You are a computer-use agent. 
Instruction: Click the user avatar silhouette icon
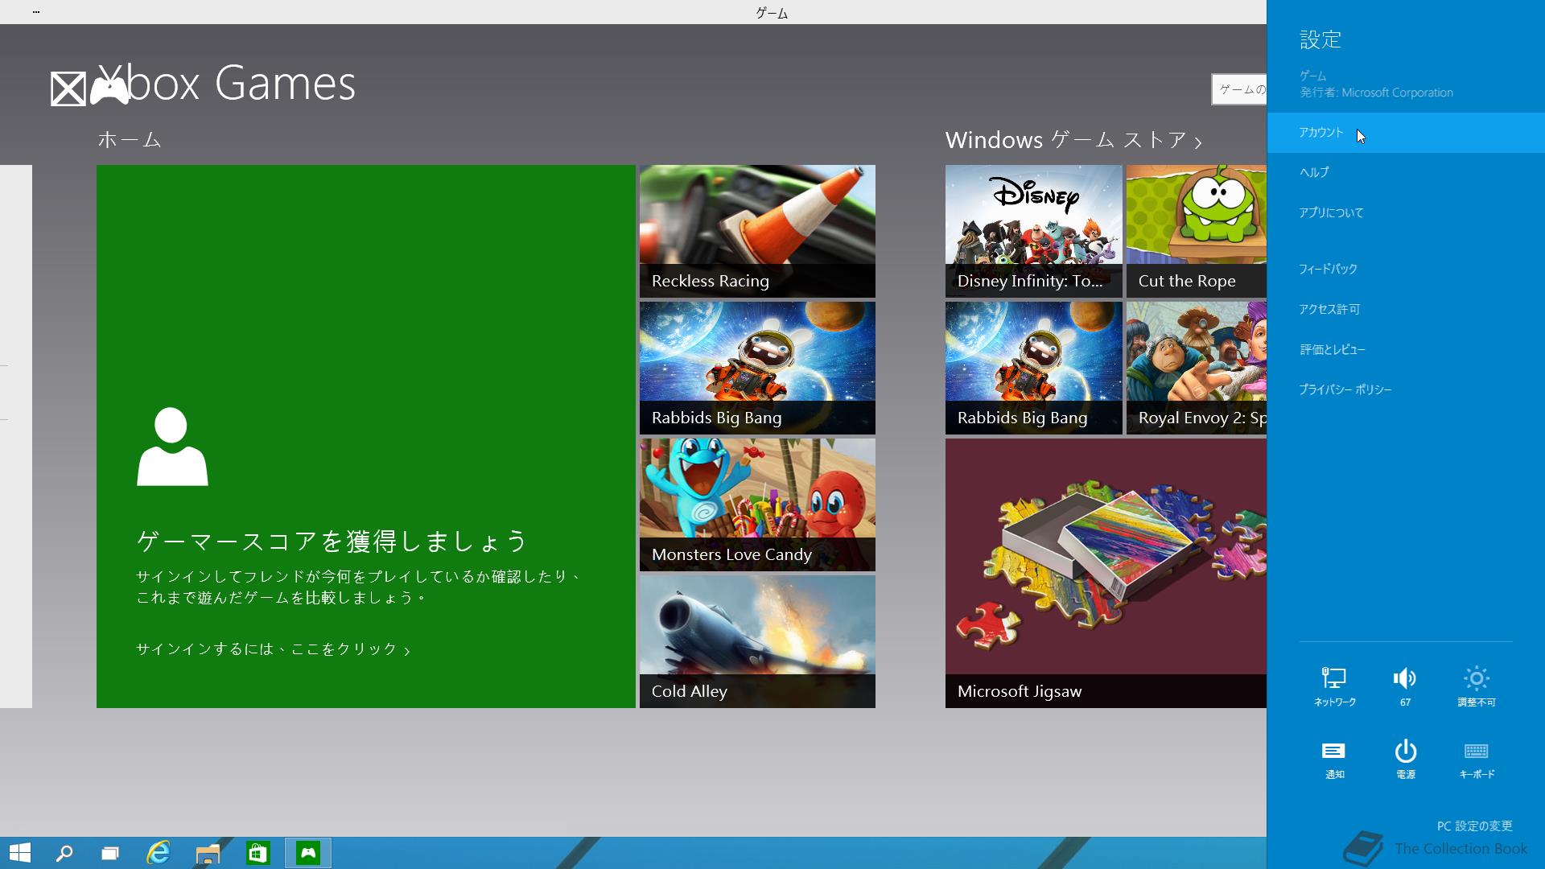point(172,447)
